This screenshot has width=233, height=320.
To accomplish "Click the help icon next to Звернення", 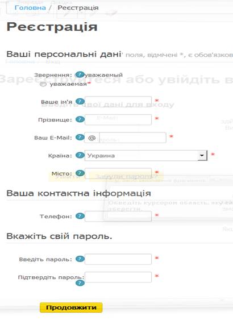I will pos(80,74).
